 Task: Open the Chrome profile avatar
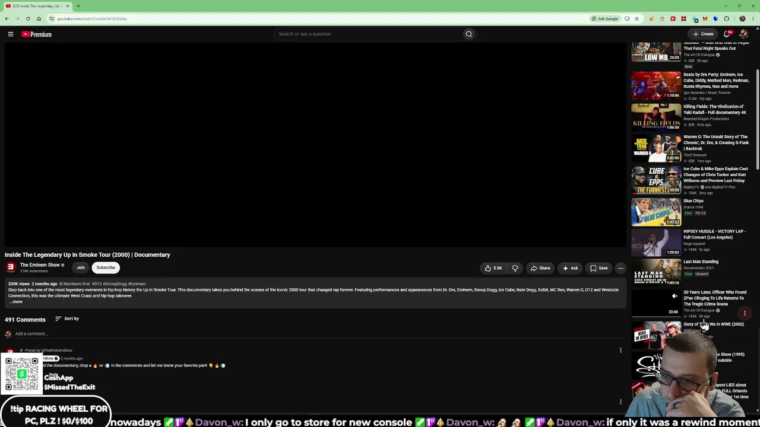point(742,18)
